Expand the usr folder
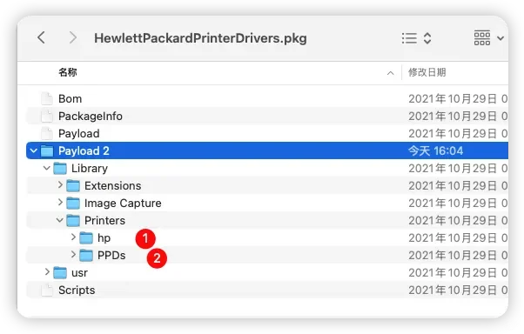 47,272
